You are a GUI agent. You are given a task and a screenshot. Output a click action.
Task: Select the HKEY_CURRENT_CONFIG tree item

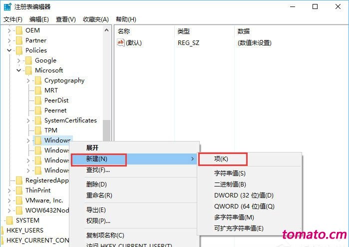pos(37,240)
